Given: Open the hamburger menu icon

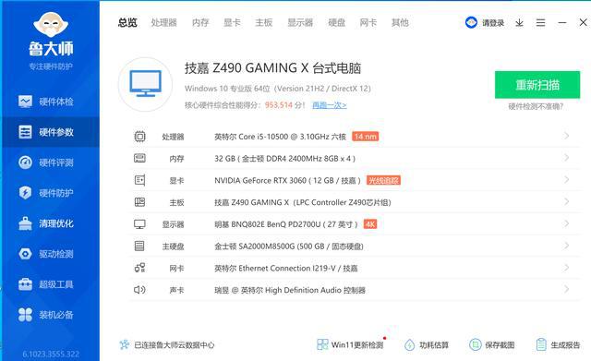Looking at the screenshot, I should (x=540, y=22).
